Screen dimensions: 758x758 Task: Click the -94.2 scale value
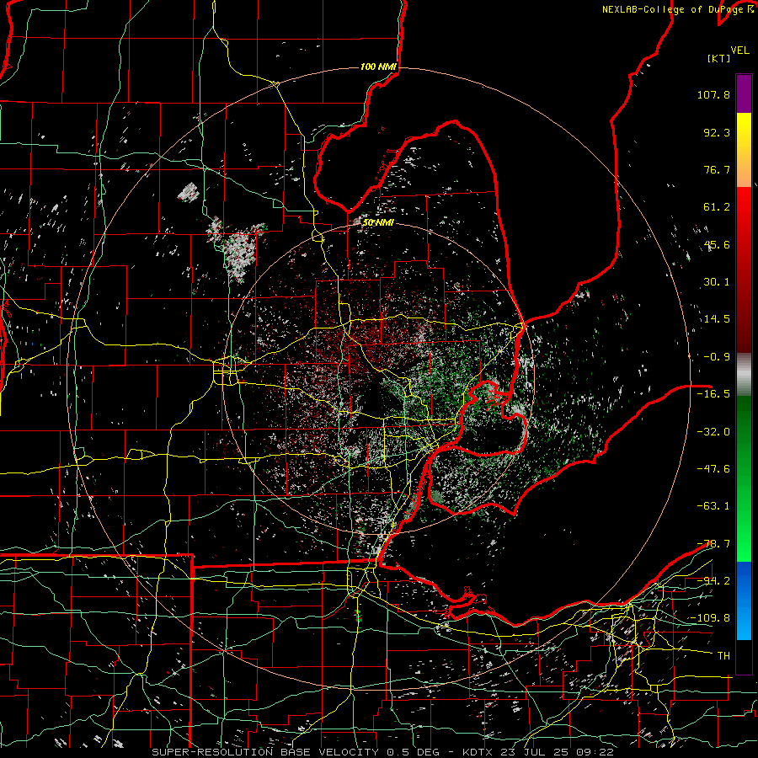coord(713,580)
